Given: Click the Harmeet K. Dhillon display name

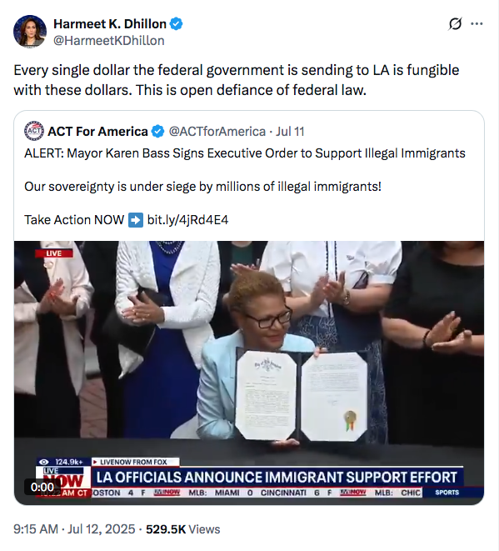Looking at the screenshot, I should point(110,24).
